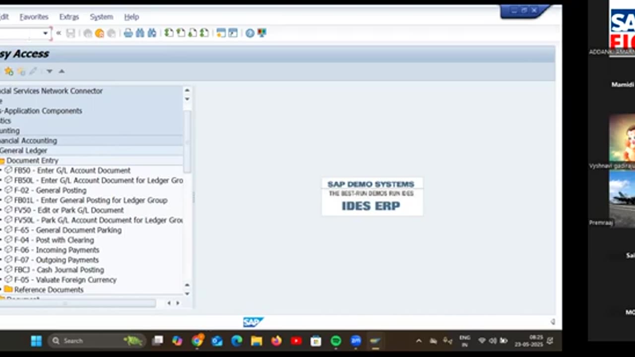Click the Find binoculars icon
The width and height of the screenshot is (635, 357).
click(140, 33)
